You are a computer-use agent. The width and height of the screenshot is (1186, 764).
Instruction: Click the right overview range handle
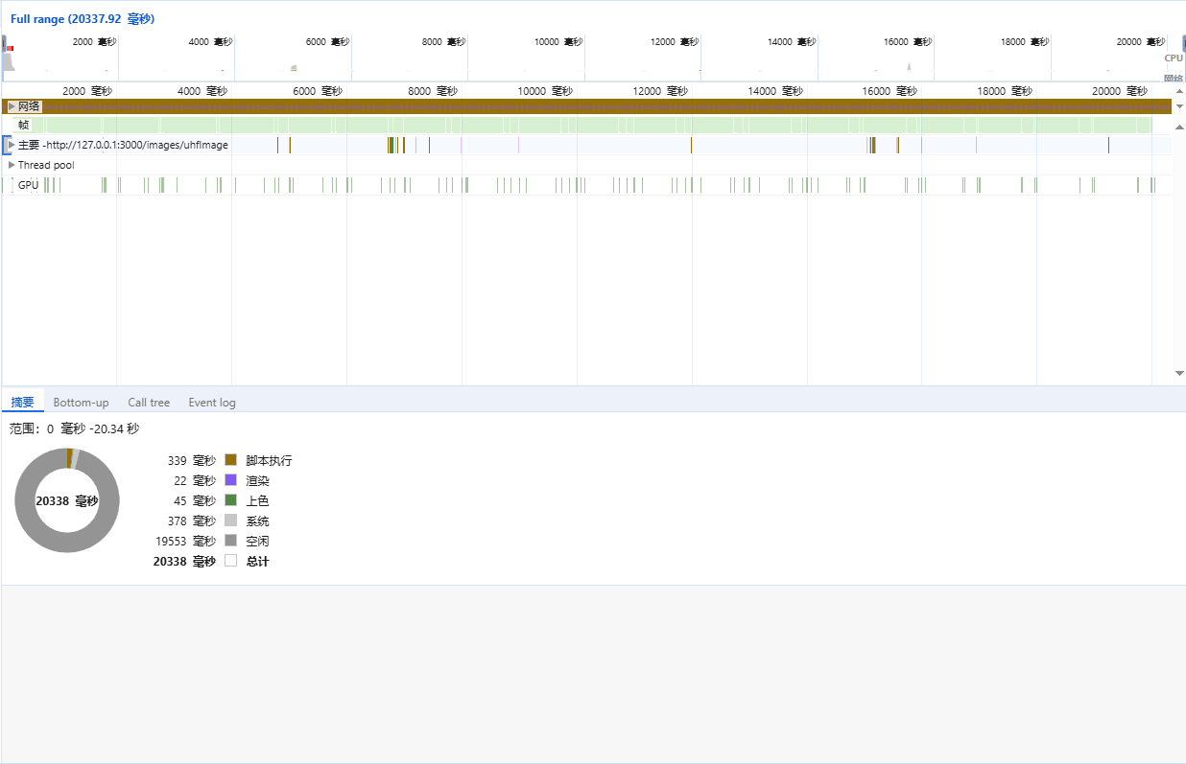click(x=1183, y=43)
